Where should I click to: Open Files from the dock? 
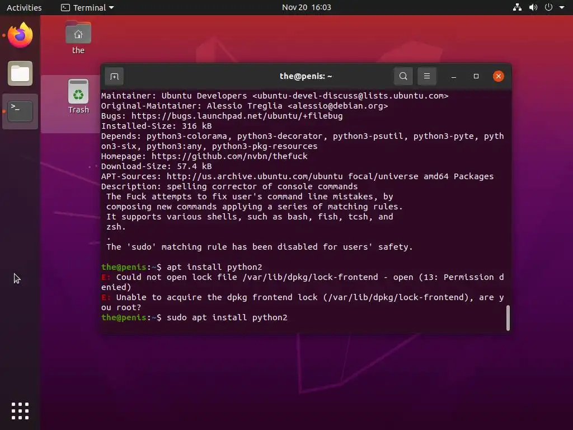[20, 73]
